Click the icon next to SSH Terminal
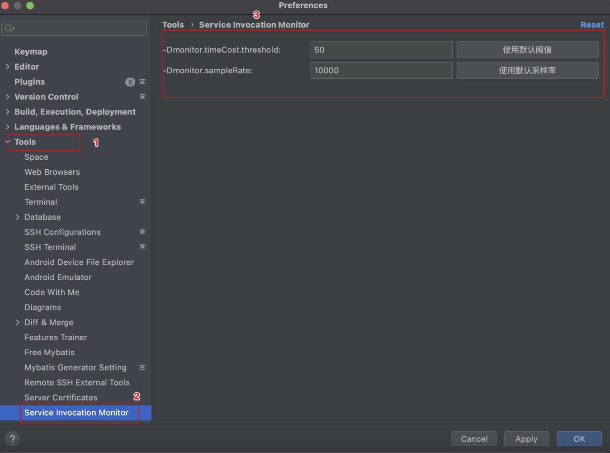 [x=142, y=247]
